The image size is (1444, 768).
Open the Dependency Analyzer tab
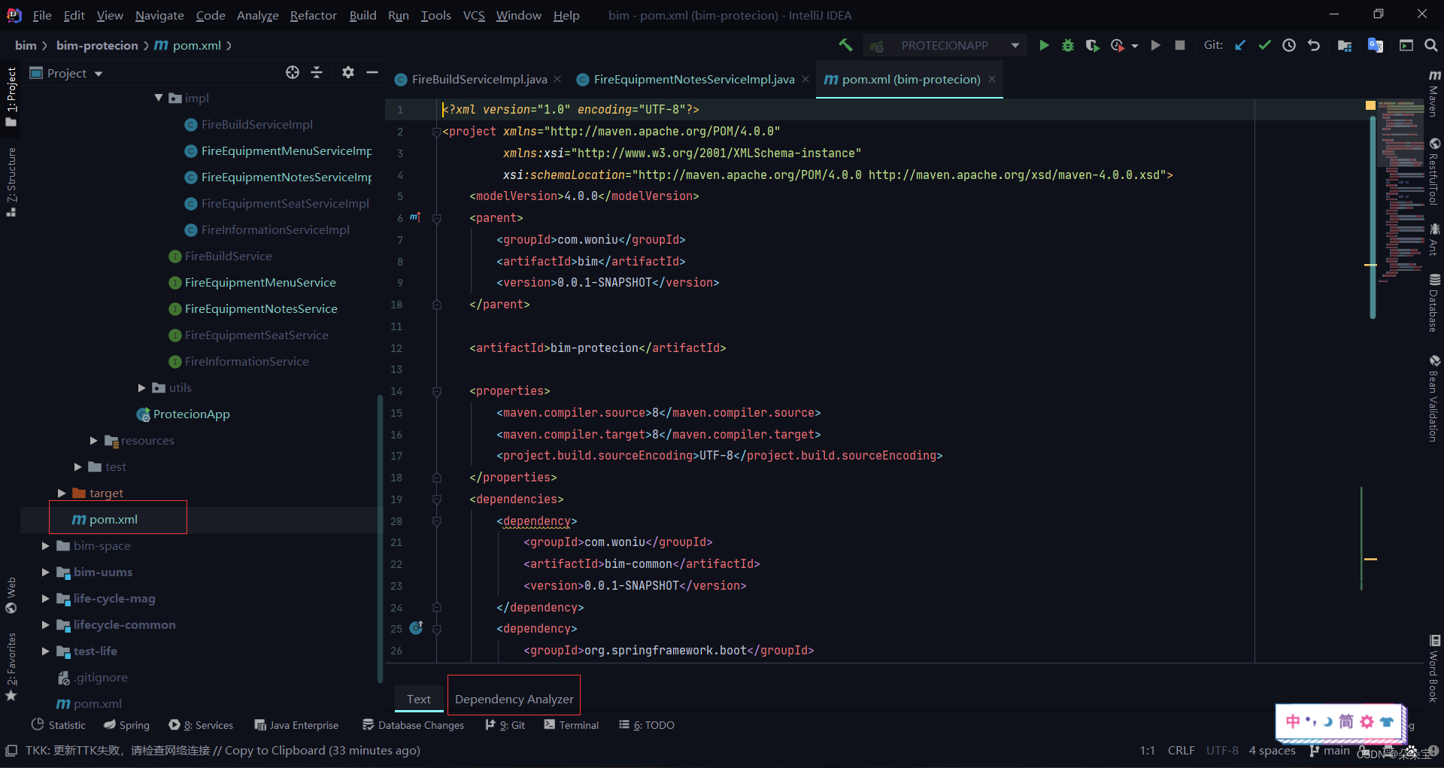pos(514,699)
